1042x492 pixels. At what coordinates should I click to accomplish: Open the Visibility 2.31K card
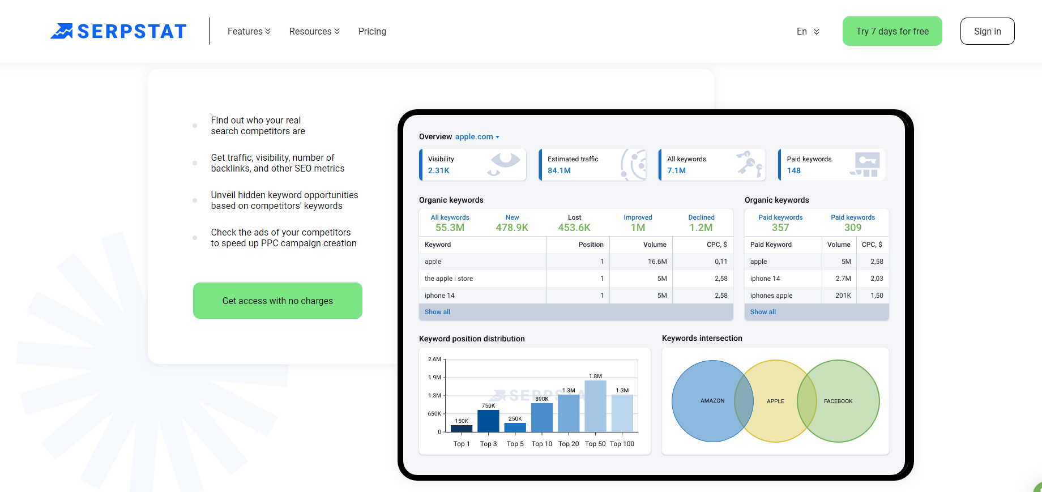473,165
